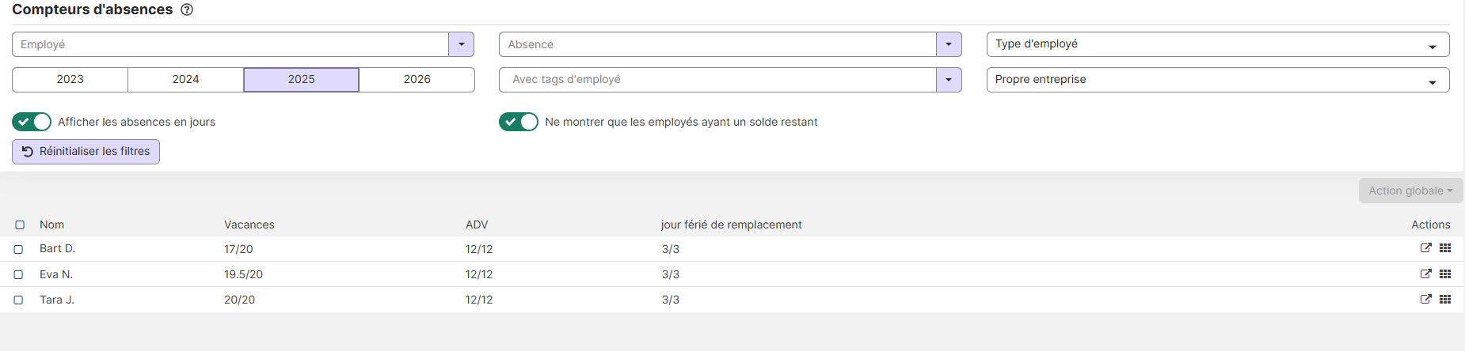Open Eva N.'s external link icon
Image resolution: width=1465 pixels, height=351 pixels.
(1425, 274)
